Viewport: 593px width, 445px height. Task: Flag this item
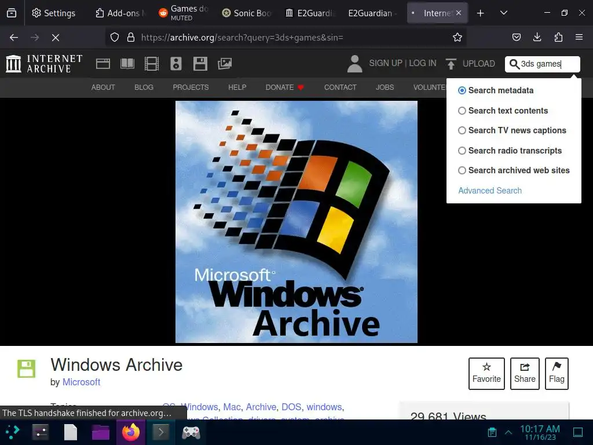click(x=557, y=374)
